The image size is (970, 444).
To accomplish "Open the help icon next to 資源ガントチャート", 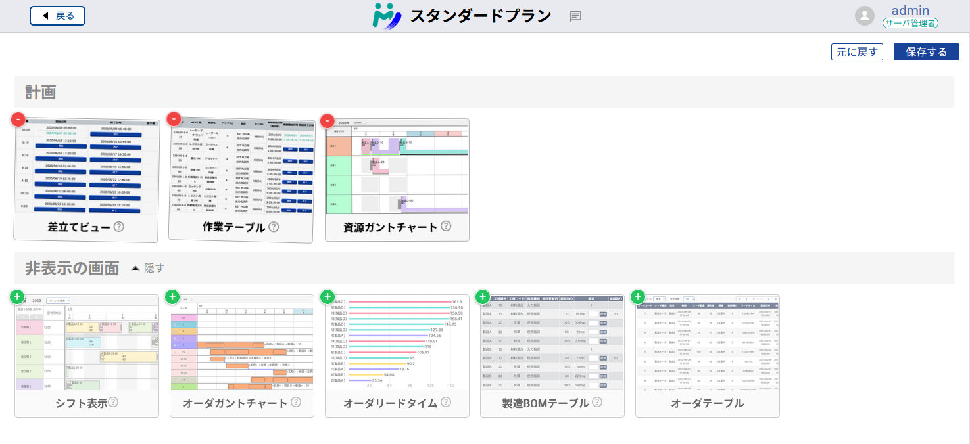I will click(x=447, y=227).
